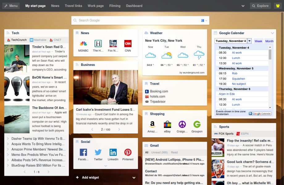Open the Groupon shopping icon
Viewport: 284px width, 185px height.
pos(197,125)
